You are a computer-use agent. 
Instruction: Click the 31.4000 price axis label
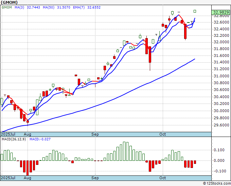pos(221,62)
